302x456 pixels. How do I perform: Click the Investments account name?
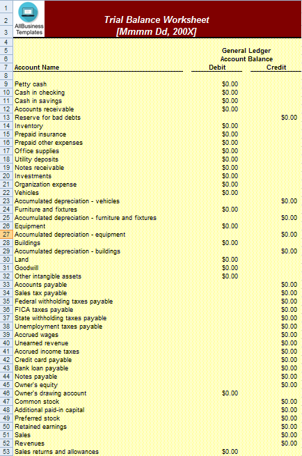33,176
